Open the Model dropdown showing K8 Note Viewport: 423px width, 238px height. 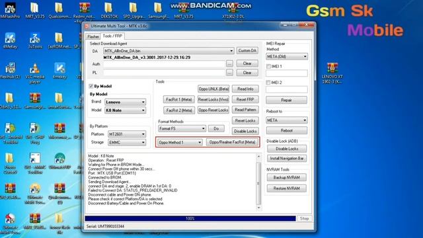pyautogui.click(x=125, y=110)
